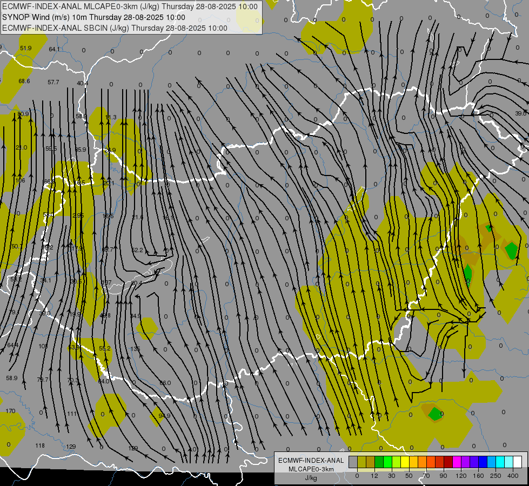Click legend scale value '120'
Image resolution: width=529 pixels, height=486 pixels.
pyautogui.click(x=461, y=476)
